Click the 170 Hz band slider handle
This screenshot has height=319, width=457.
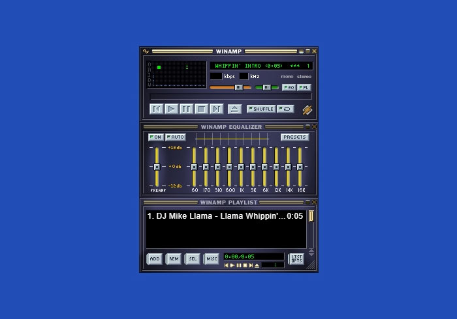[x=206, y=167]
